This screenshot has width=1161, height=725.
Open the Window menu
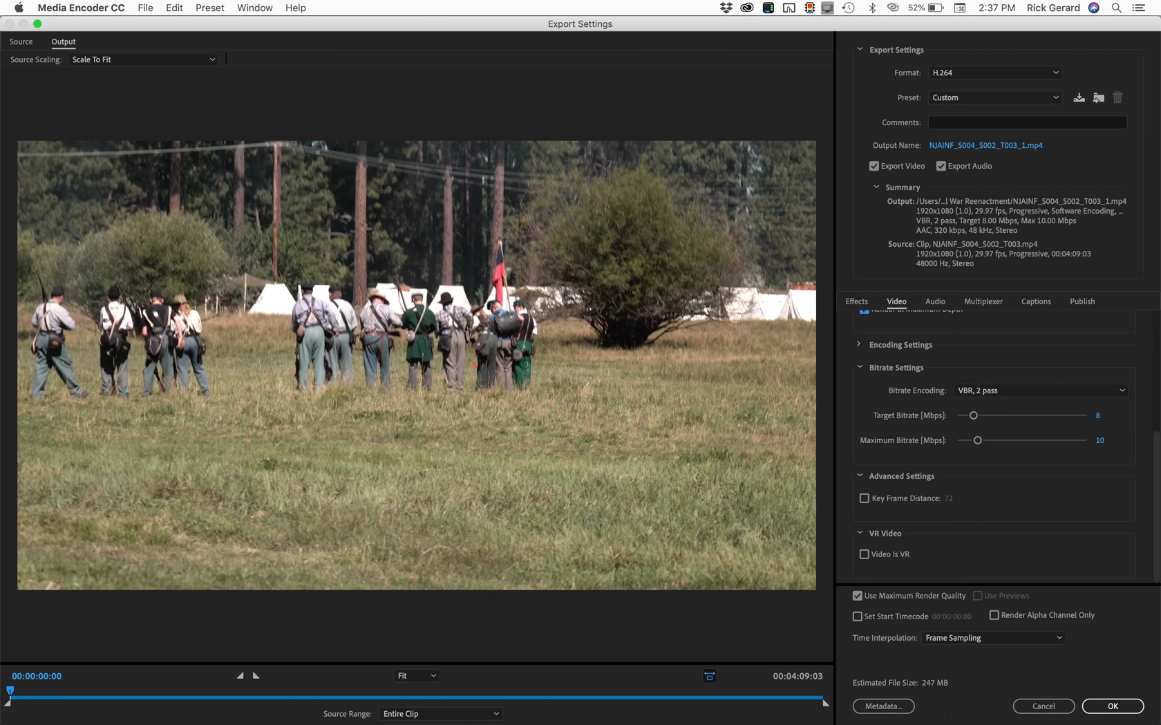254,8
